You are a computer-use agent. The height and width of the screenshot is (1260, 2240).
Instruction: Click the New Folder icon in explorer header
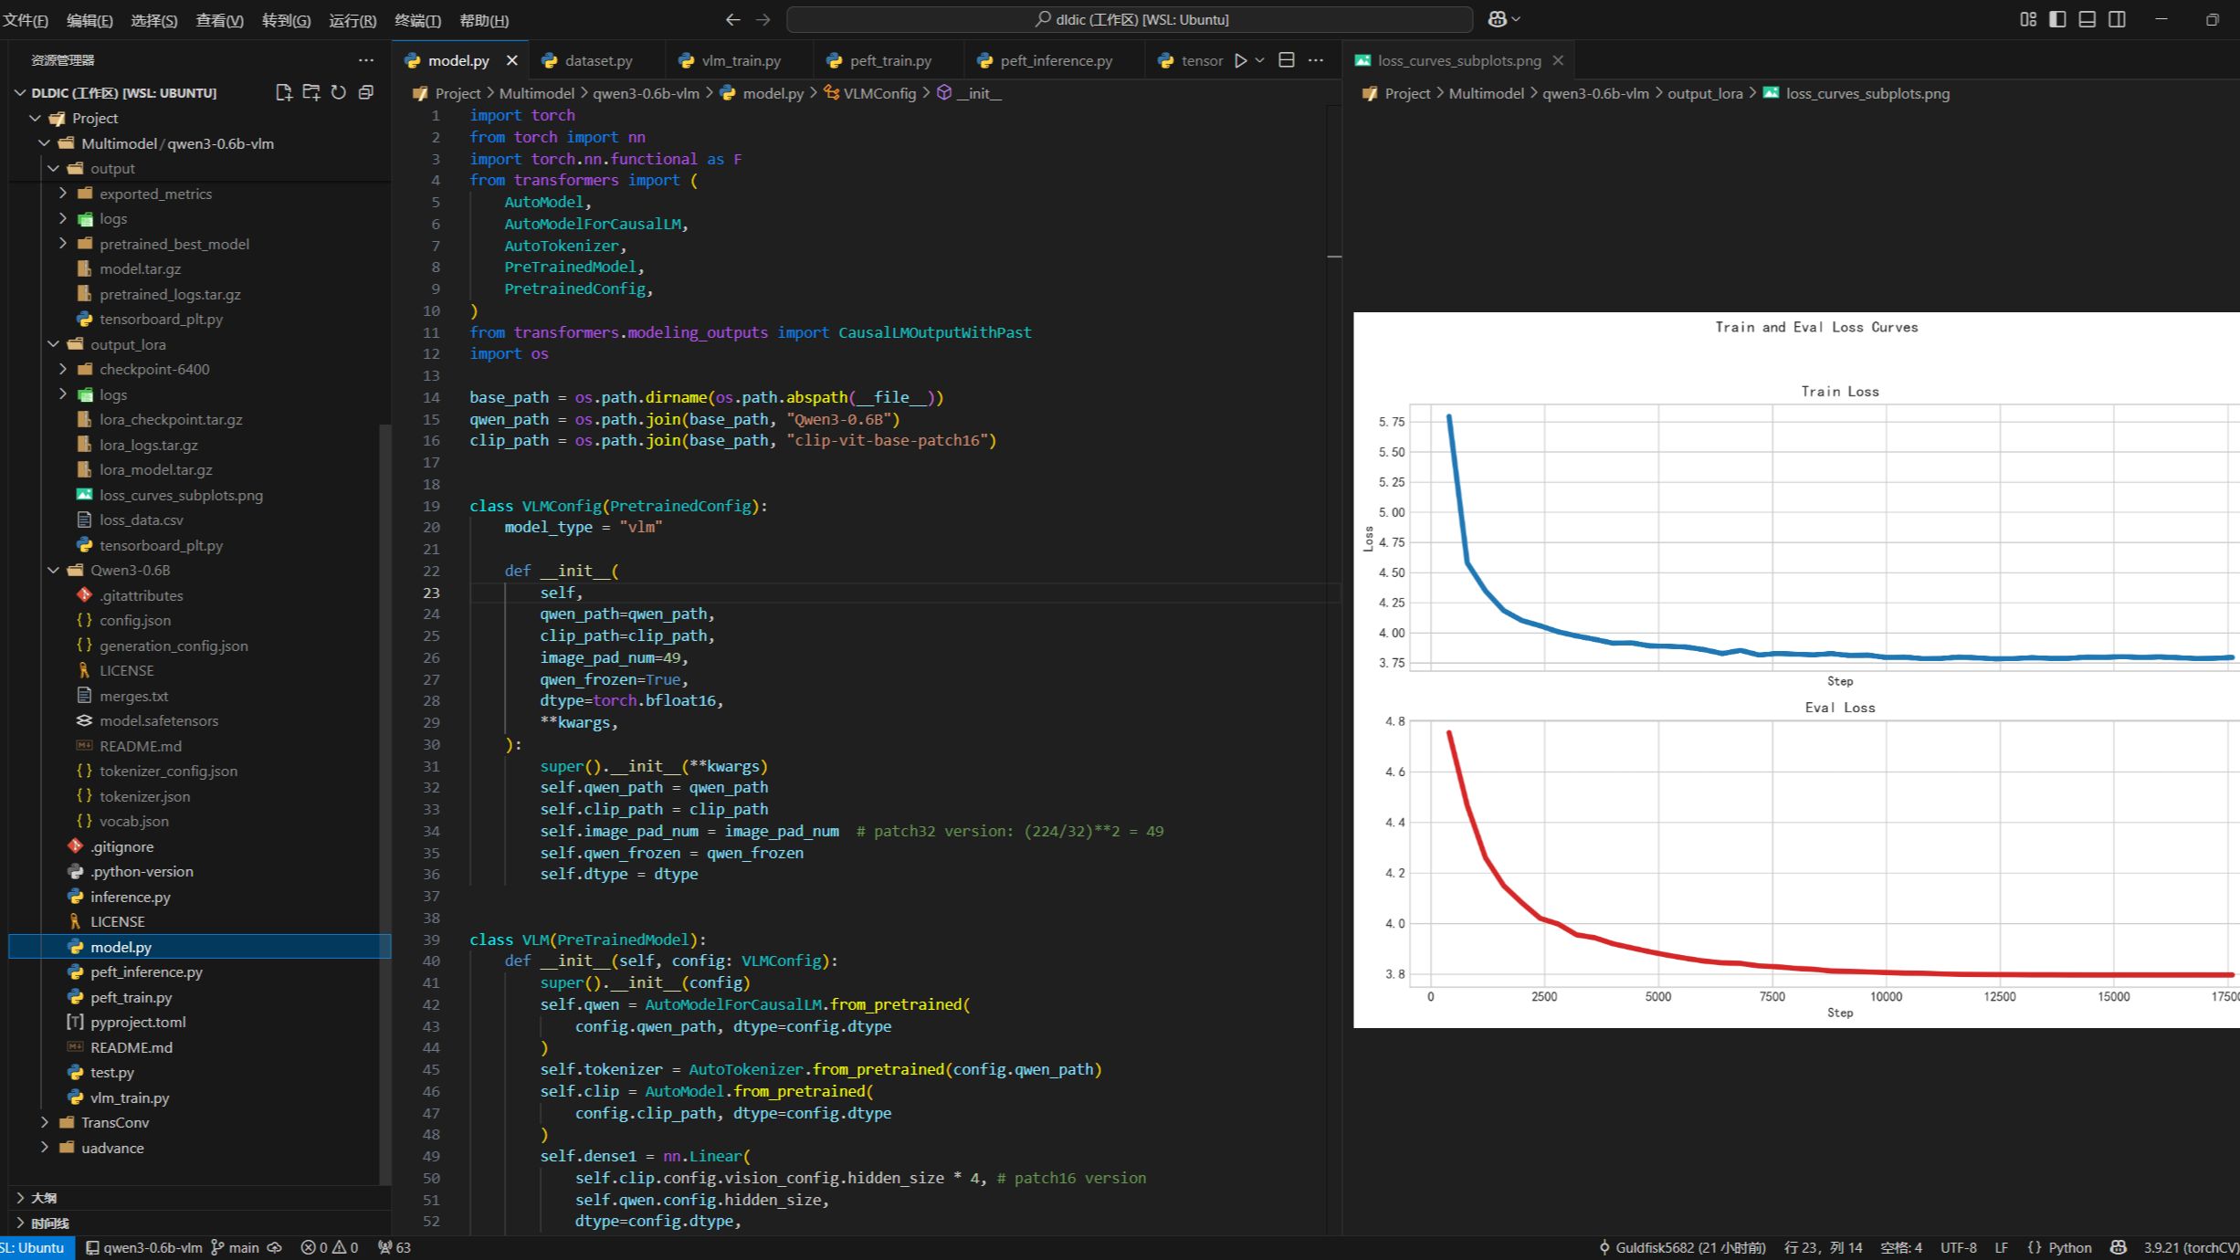click(x=311, y=92)
